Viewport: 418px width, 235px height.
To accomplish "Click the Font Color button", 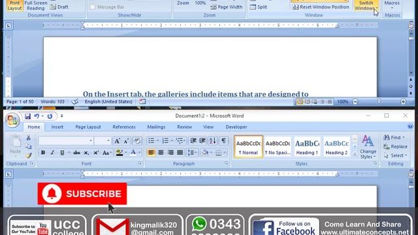I will coord(133,153).
